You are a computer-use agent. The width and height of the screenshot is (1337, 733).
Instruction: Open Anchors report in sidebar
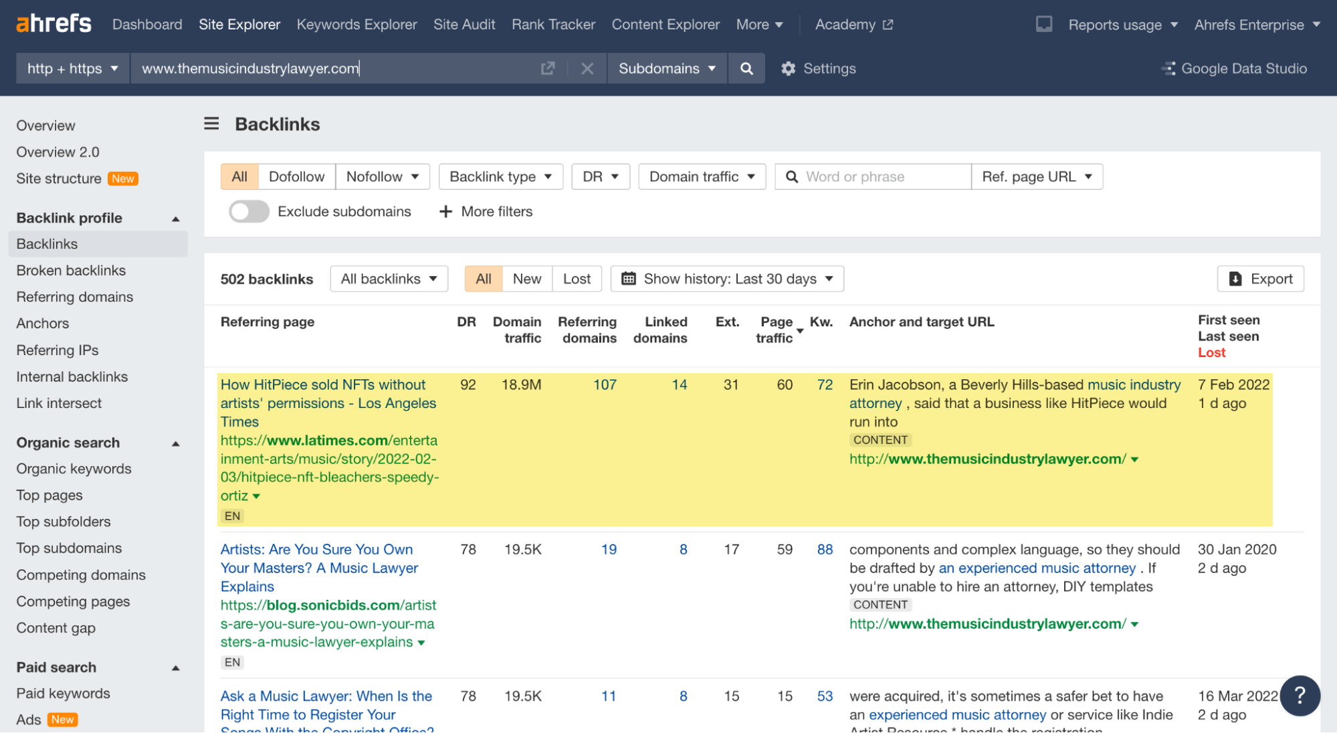[43, 323]
